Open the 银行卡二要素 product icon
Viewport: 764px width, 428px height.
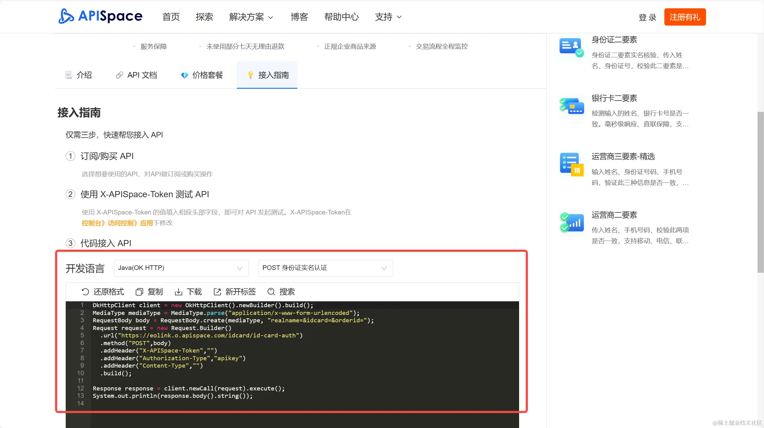click(x=572, y=106)
